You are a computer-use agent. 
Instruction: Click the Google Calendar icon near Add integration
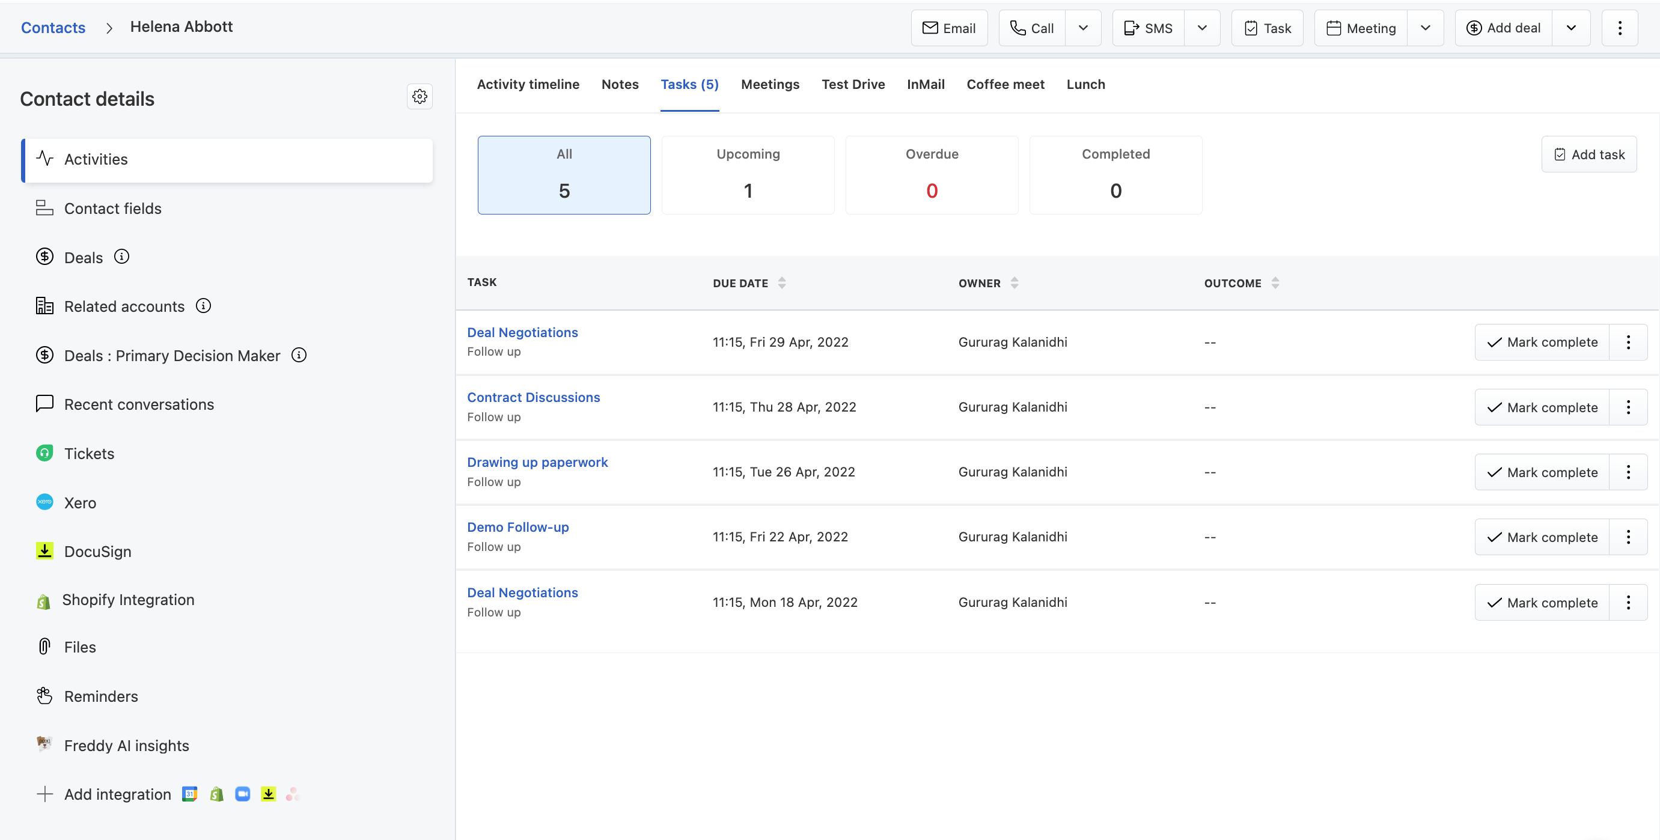pyautogui.click(x=189, y=794)
